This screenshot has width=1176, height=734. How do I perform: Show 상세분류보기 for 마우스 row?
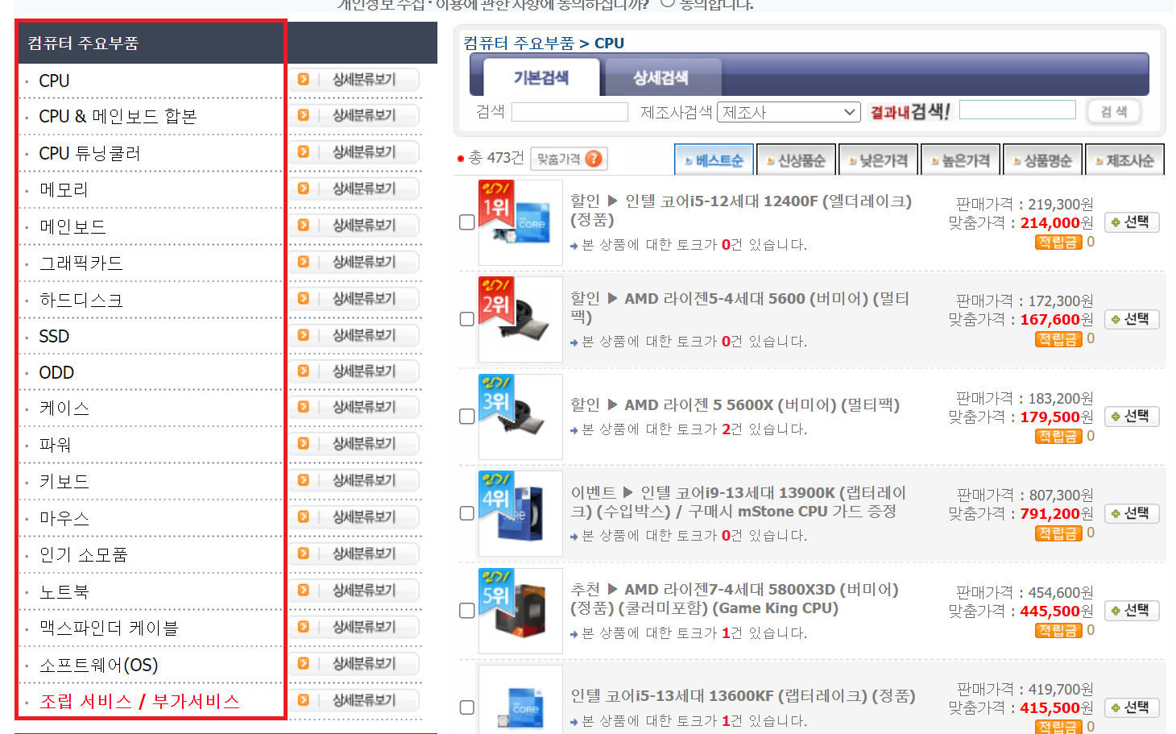354,516
